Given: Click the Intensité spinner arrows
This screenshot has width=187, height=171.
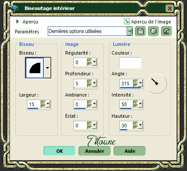Looking at the screenshot, I should [x=135, y=104].
